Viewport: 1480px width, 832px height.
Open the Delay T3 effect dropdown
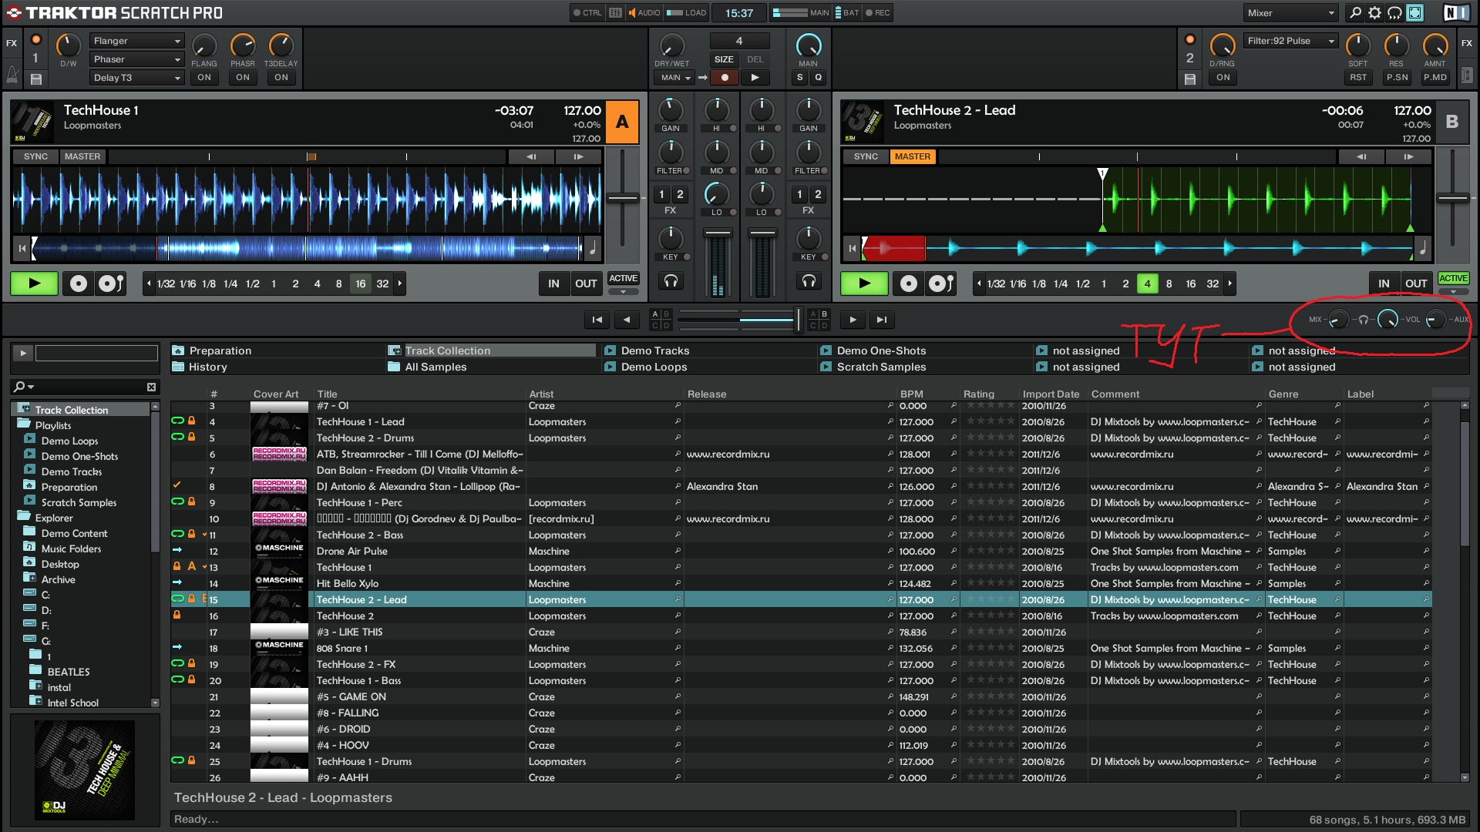point(136,78)
